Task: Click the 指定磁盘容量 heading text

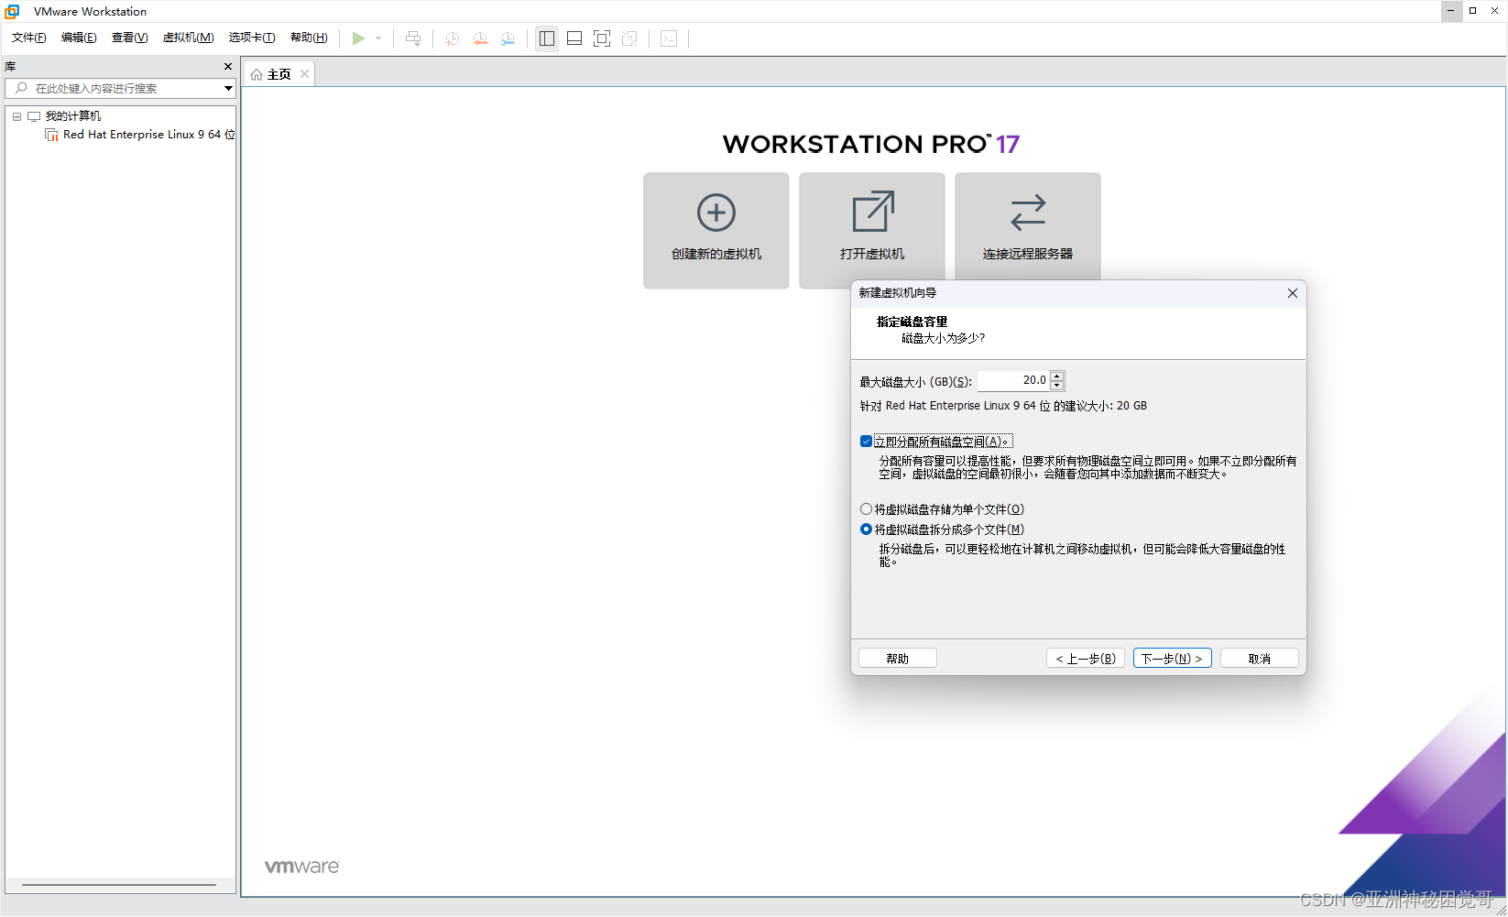Action: [x=912, y=322]
